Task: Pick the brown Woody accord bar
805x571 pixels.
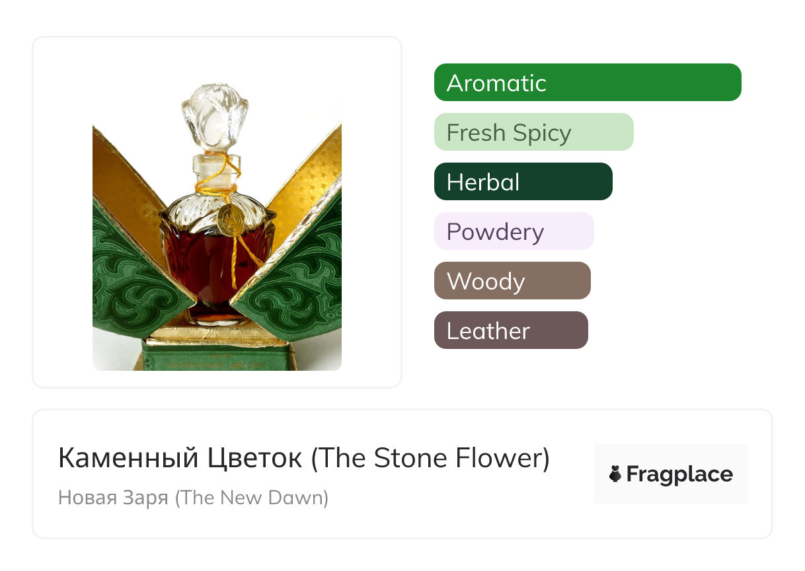Action: (x=512, y=281)
